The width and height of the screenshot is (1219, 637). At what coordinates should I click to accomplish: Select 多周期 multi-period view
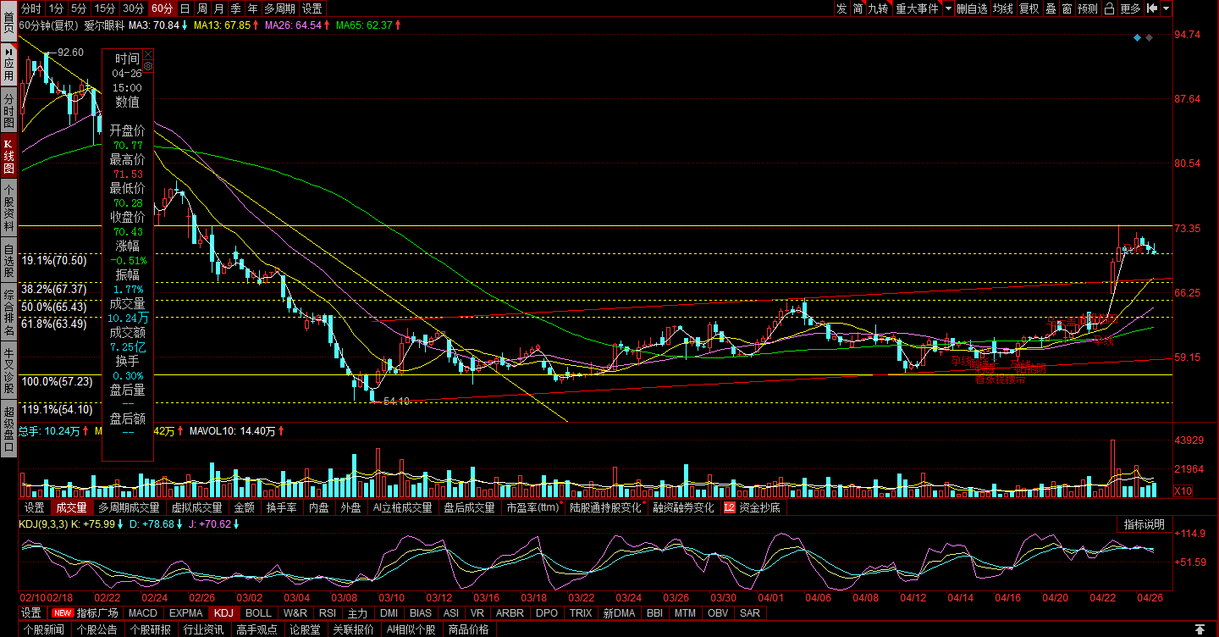tap(280, 8)
